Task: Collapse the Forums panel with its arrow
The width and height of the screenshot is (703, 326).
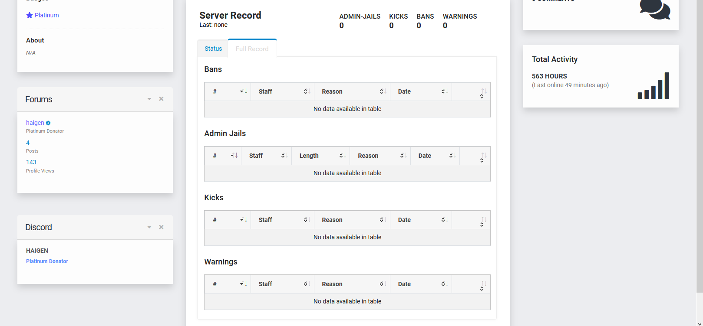Action: pos(149,99)
